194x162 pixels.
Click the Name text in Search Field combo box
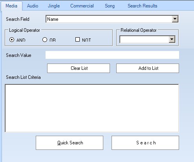pos(53,19)
